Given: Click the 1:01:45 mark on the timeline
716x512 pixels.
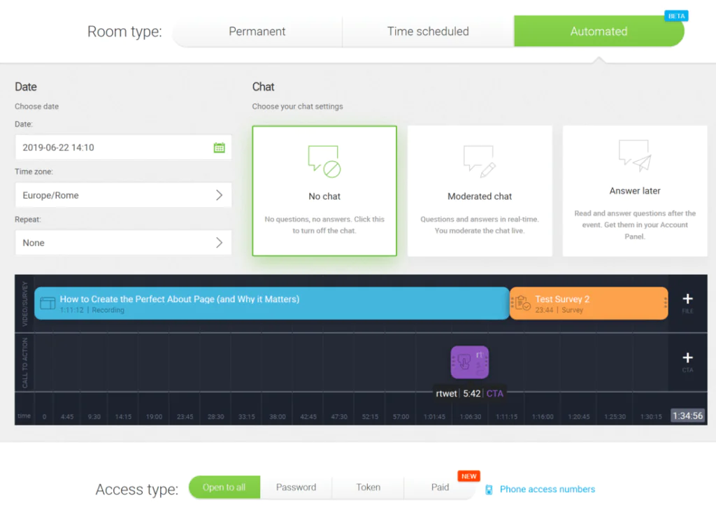Looking at the screenshot, I should click(x=434, y=416).
